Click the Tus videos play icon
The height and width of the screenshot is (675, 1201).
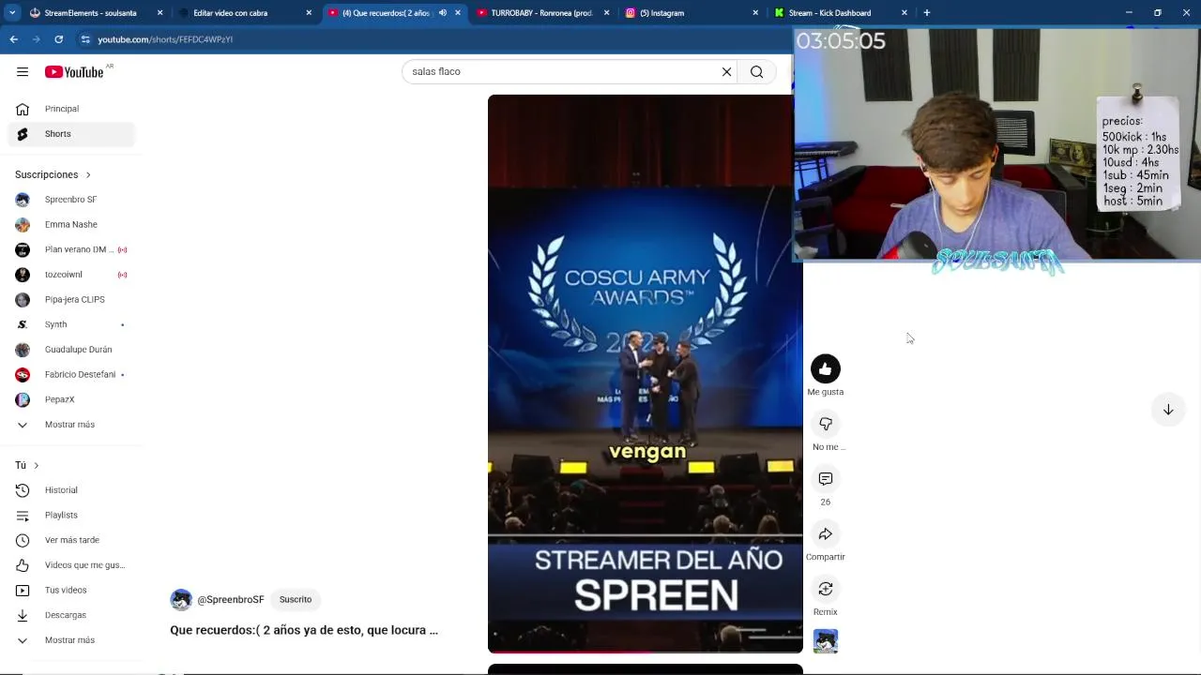click(23, 591)
